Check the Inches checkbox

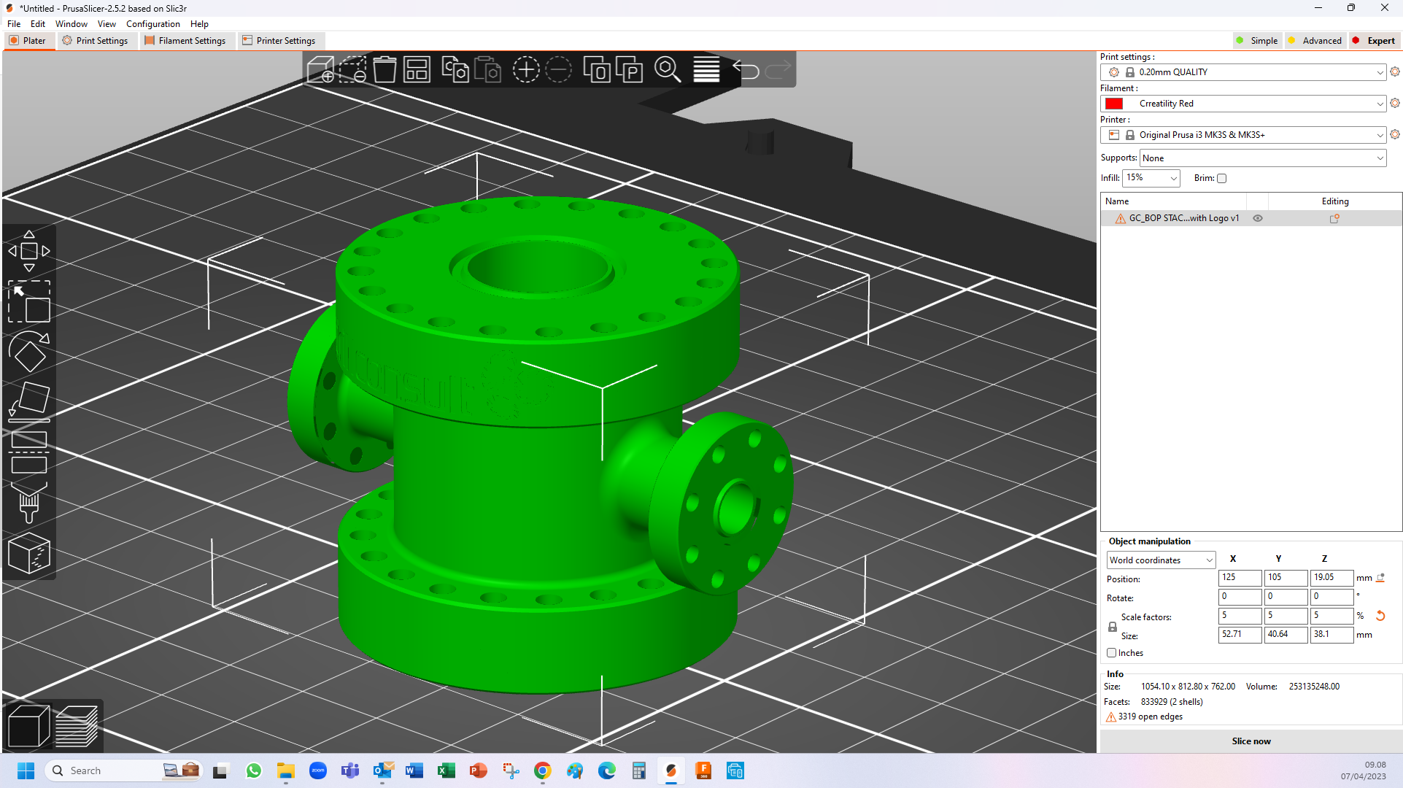1112,652
